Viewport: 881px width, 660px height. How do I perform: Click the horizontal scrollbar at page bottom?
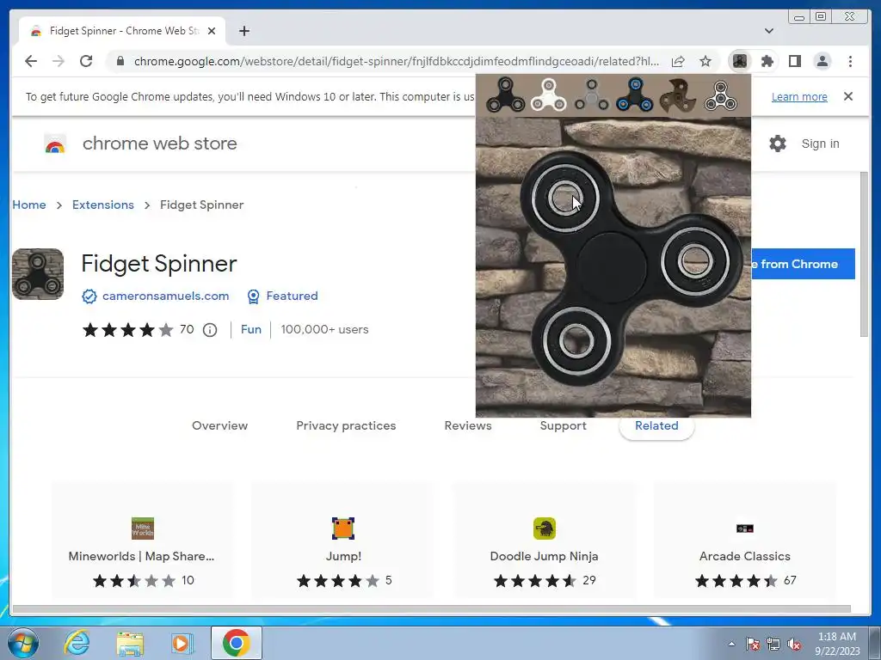432,609
